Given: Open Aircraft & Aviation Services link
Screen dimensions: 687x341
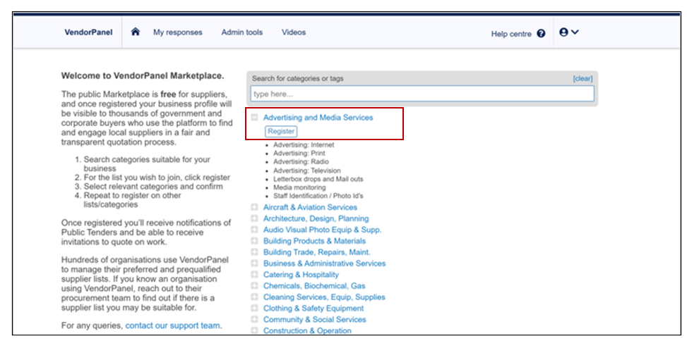Looking at the screenshot, I should point(310,207).
